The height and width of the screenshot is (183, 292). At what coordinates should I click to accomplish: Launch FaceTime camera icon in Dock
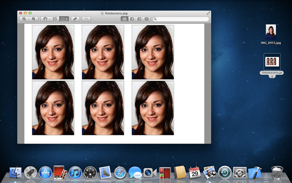coord(150,173)
